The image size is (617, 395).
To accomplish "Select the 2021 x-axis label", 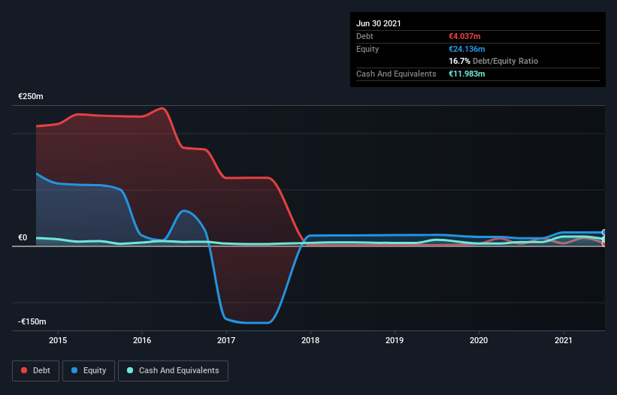I will coord(564,340).
